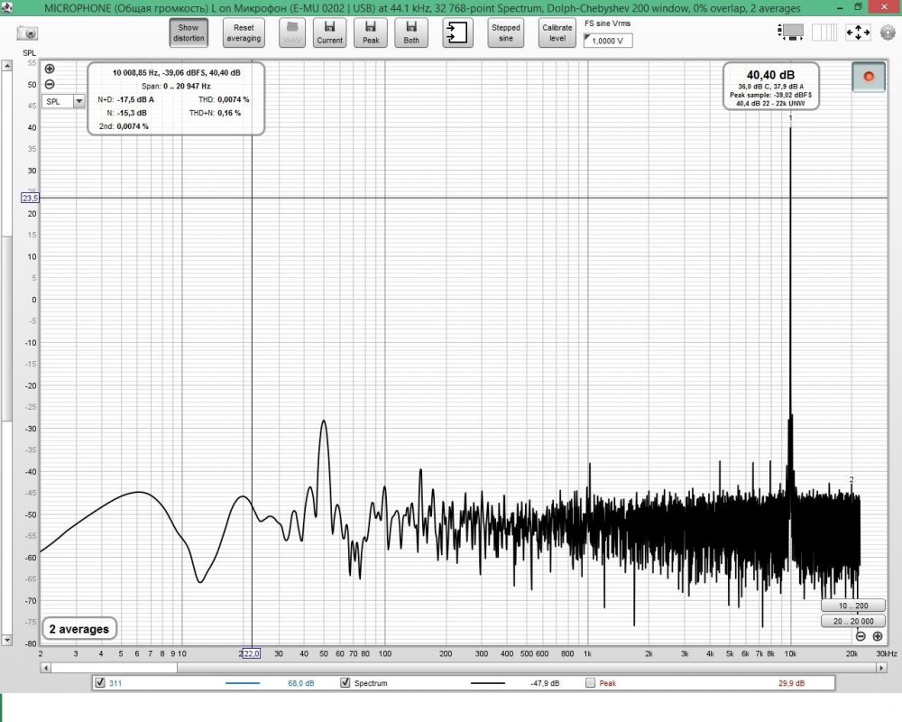Image resolution: width=902 pixels, height=722 pixels.
Task: Save Both traces
Action: (411, 32)
